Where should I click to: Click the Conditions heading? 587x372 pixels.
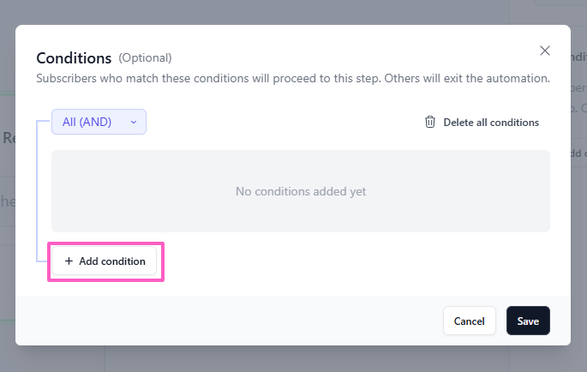point(74,58)
